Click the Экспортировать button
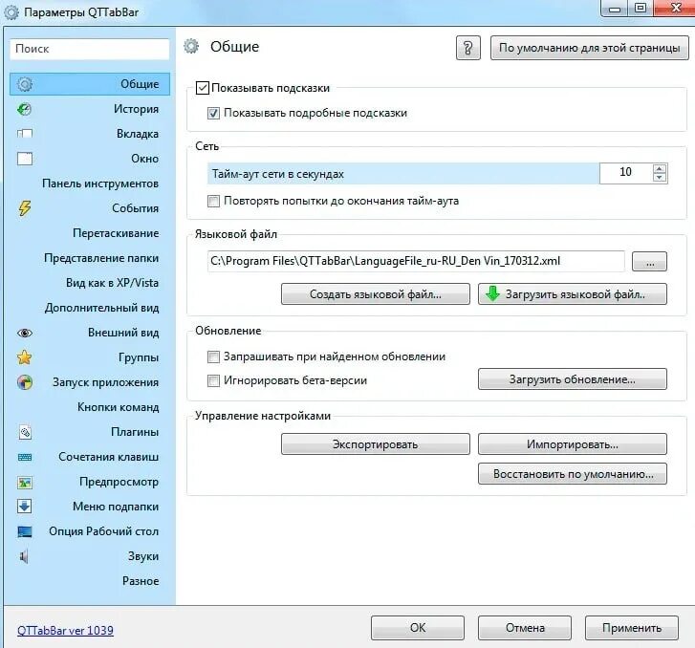 (376, 444)
